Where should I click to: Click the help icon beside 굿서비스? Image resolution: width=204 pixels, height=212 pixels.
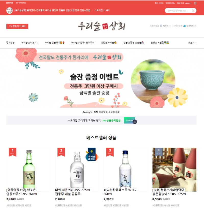pos(195,26)
